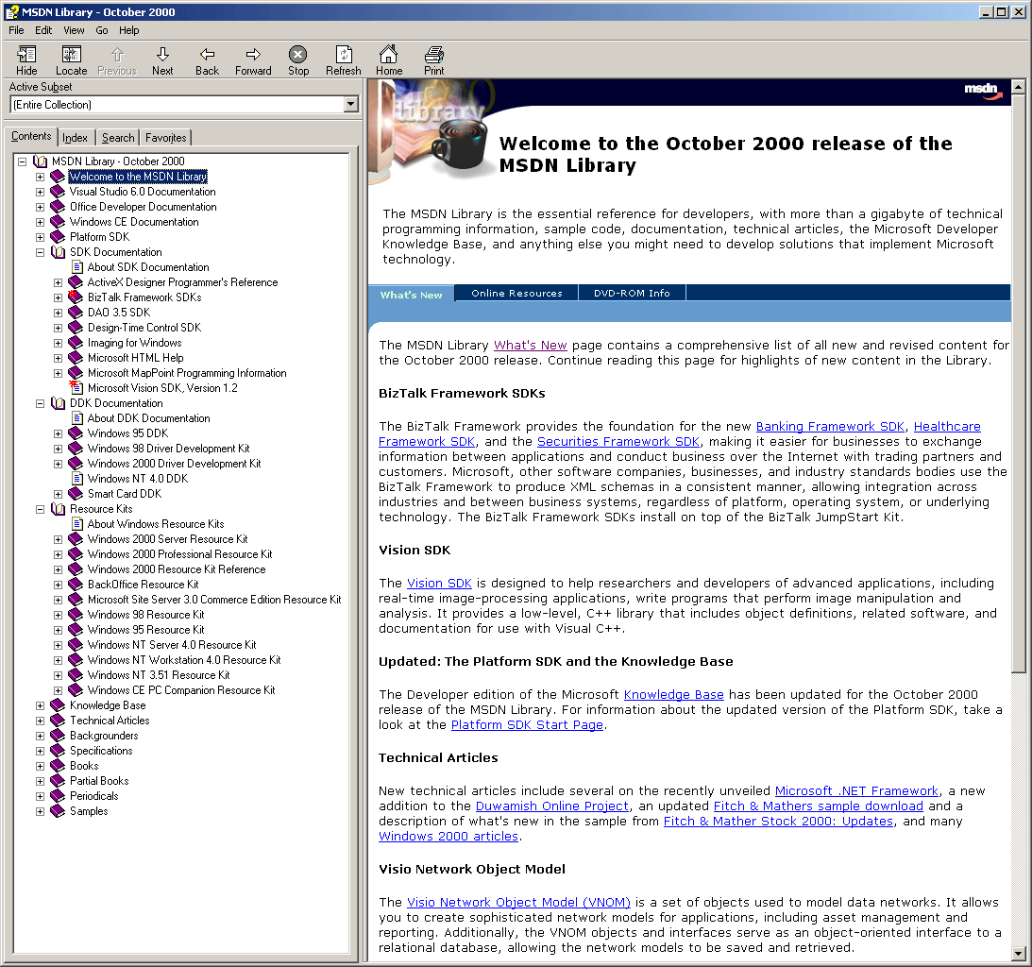This screenshot has height=967, width=1032.
Task: Click the book icon beside Periodicals
Action: (x=58, y=796)
